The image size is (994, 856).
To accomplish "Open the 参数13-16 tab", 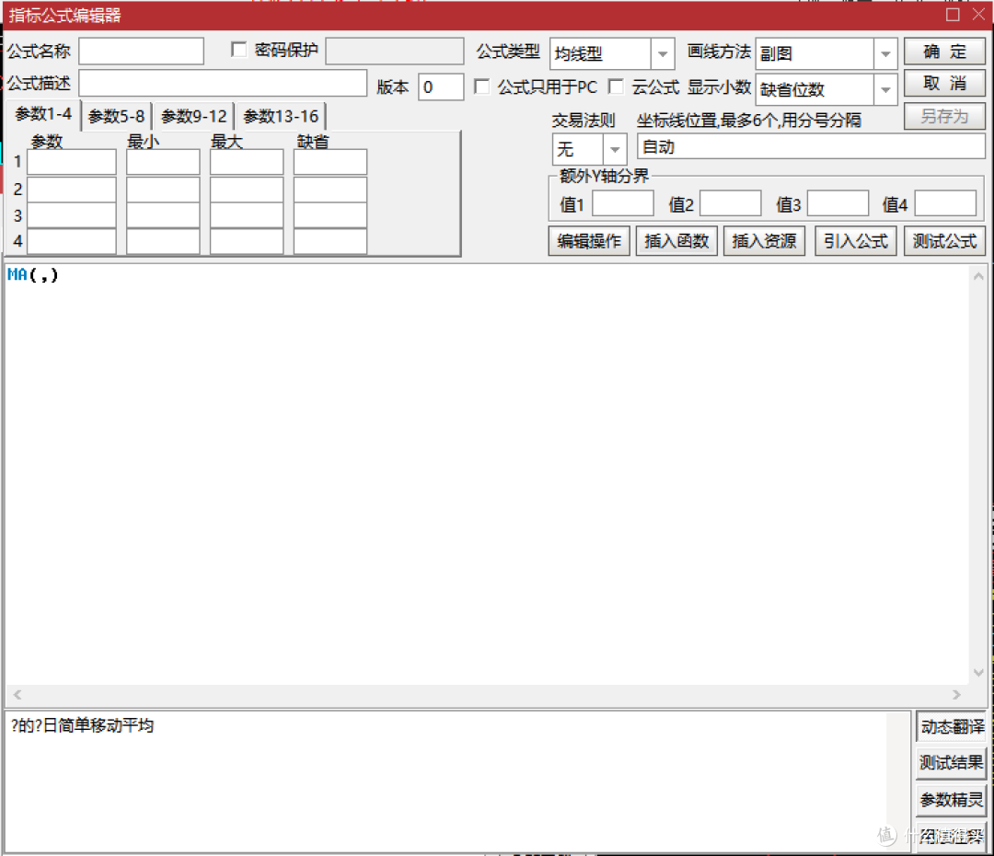I will [x=281, y=117].
